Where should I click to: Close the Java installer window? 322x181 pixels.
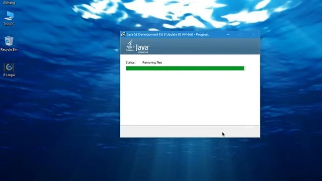point(254,35)
